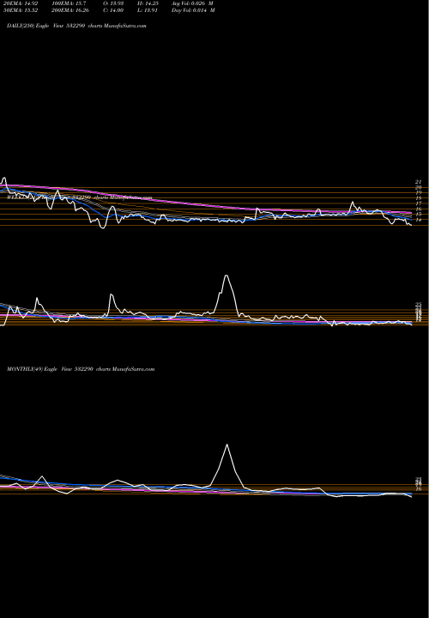Click the close price 'C:' value
This screenshot has height=618, width=429.
coord(116,10)
